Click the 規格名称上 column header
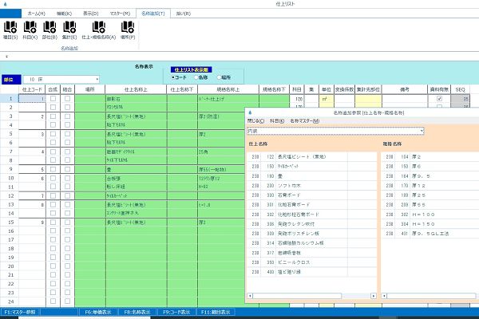479x319 pixels. click(x=228, y=89)
